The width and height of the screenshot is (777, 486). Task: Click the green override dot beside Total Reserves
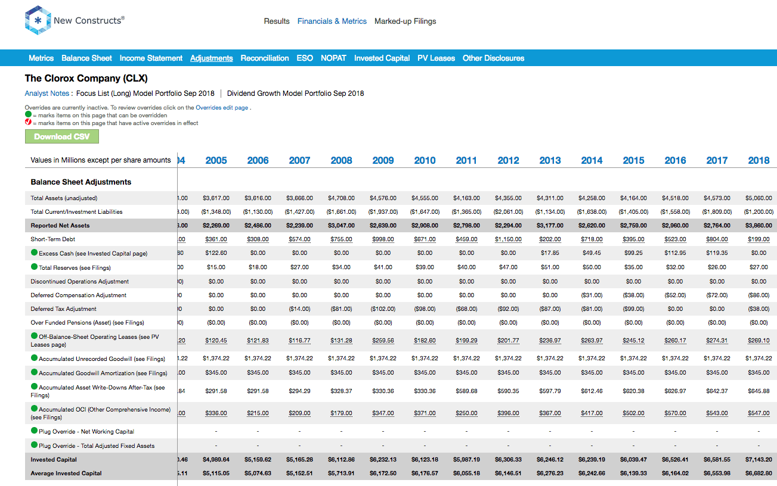pyautogui.click(x=35, y=267)
